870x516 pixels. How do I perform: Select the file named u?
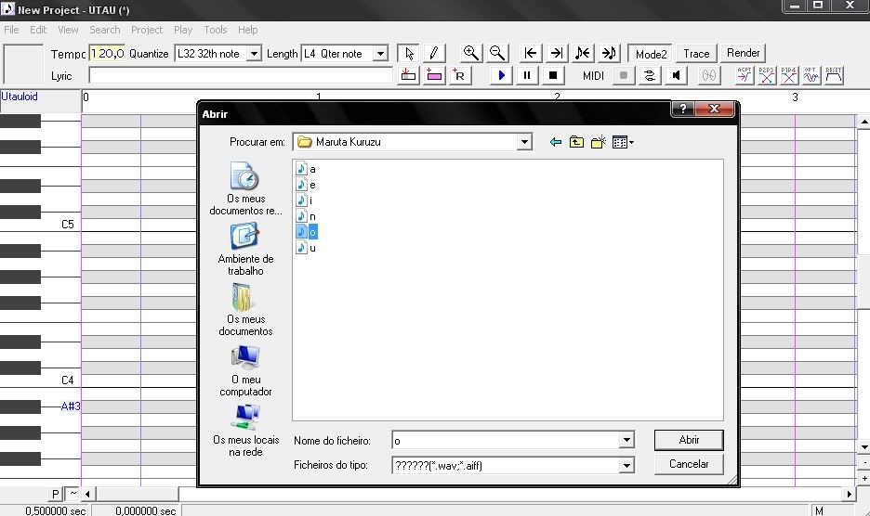point(307,248)
